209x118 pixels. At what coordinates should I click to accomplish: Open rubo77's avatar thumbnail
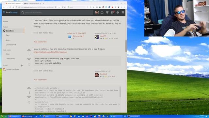click(97, 37)
